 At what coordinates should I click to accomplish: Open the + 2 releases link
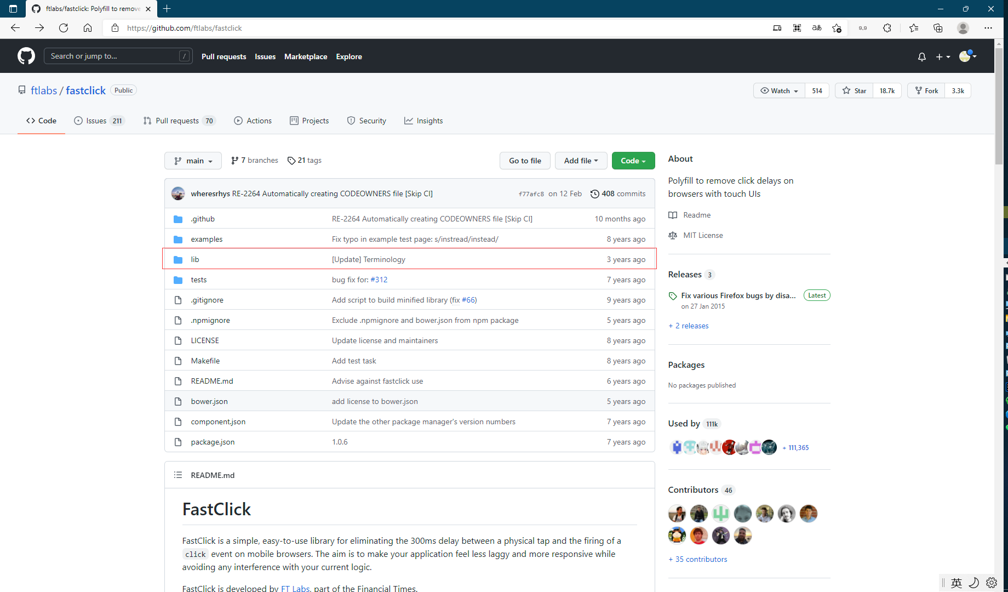tap(688, 326)
